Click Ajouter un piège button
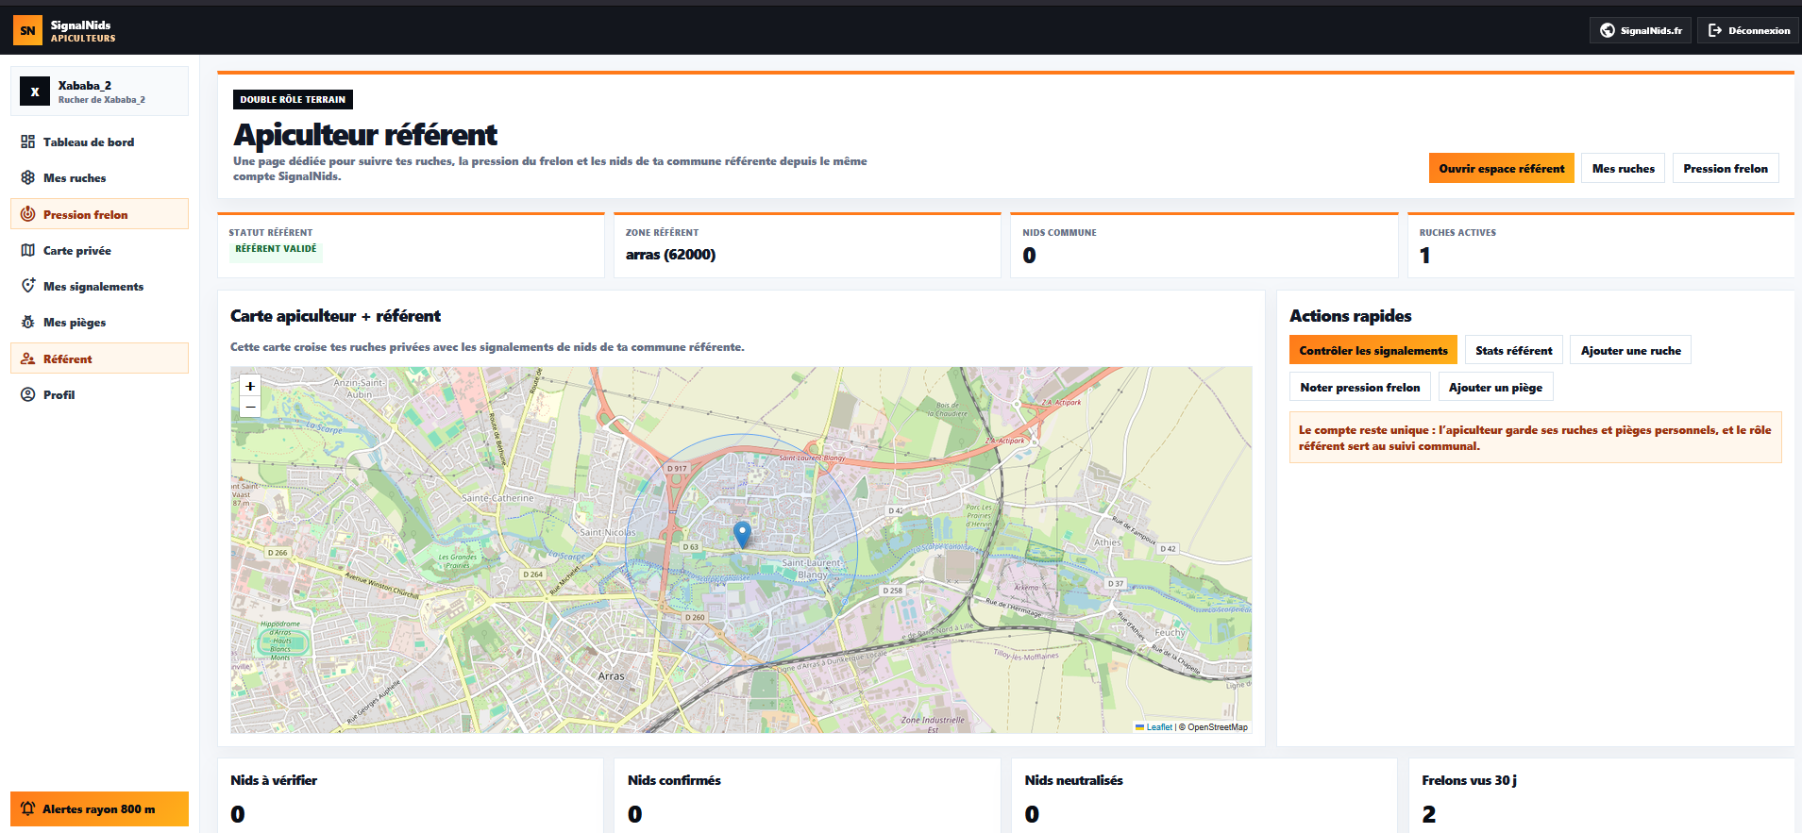Viewport: 1802px width, 833px height. pos(1495,387)
